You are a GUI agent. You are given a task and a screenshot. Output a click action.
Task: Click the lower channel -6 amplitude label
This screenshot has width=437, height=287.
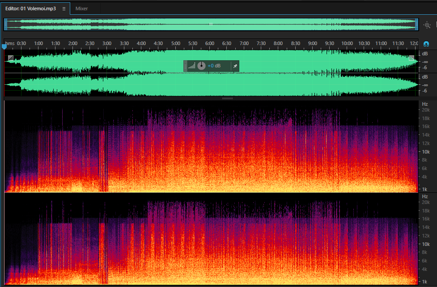click(425, 91)
